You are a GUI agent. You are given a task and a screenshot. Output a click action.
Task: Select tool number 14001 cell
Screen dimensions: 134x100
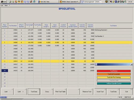coord(13,30)
